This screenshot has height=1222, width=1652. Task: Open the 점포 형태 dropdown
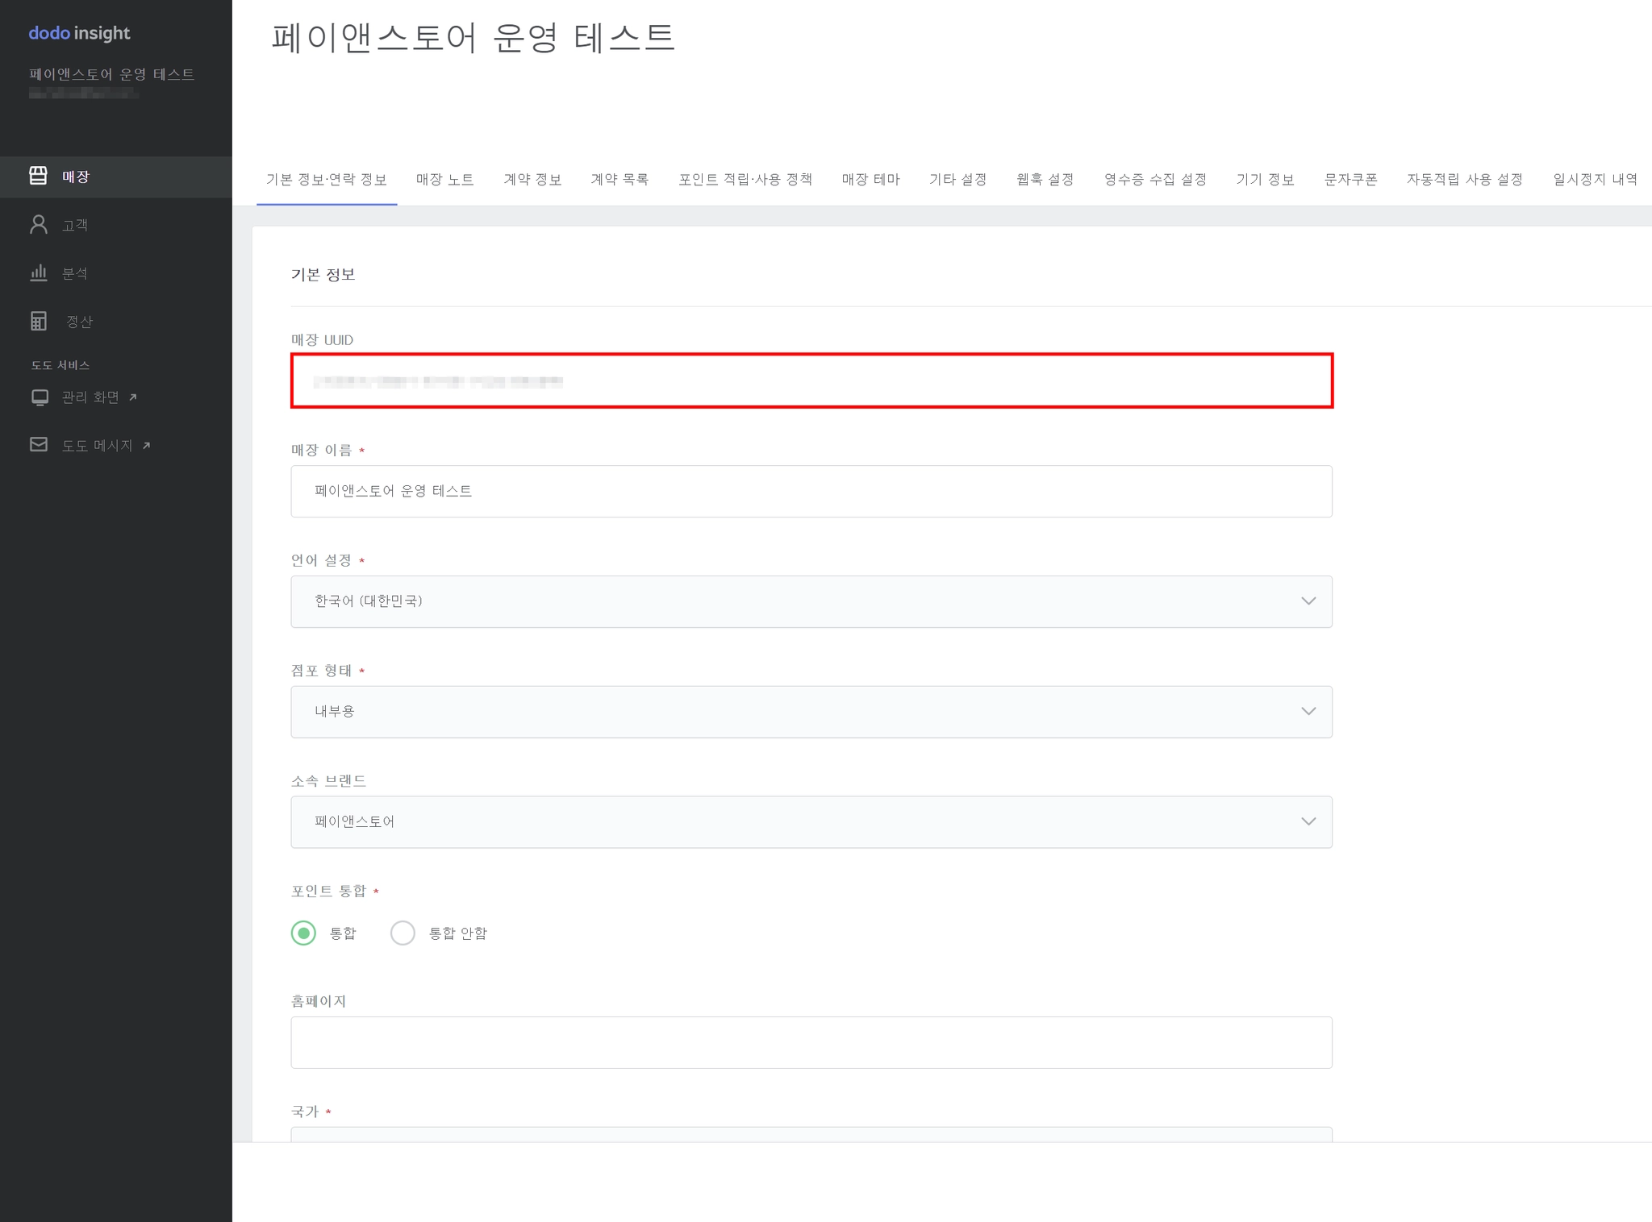coord(811,712)
